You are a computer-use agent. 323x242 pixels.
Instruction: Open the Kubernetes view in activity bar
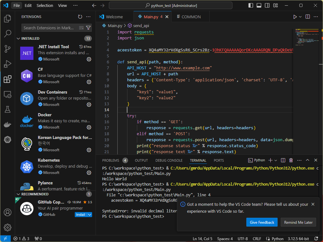pos(8,140)
